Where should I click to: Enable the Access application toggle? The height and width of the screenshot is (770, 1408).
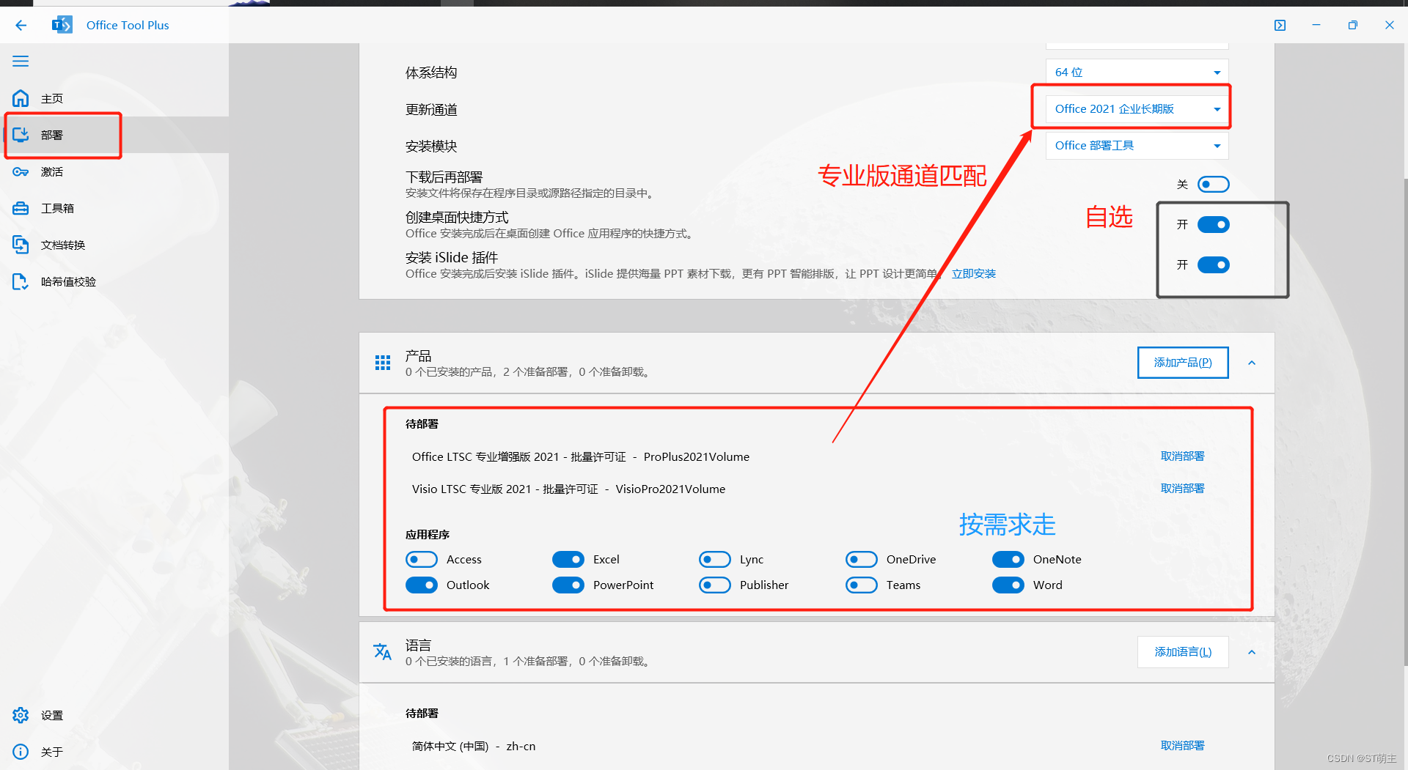[x=422, y=560]
